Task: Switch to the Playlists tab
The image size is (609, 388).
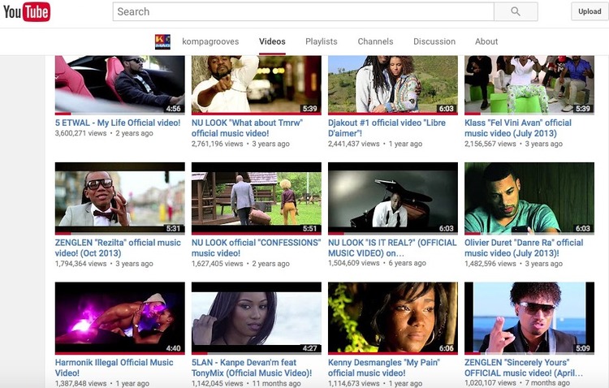Action: 322,41
